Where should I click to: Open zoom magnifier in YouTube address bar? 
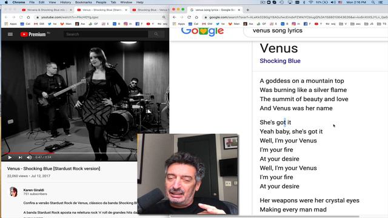(164, 18)
